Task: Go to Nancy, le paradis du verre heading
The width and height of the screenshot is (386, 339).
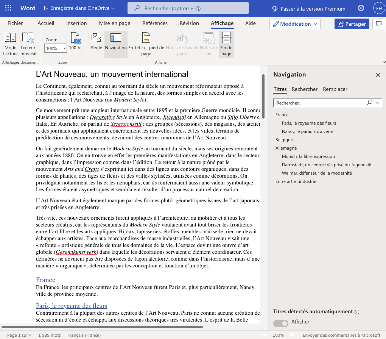Action: (x=307, y=131)
